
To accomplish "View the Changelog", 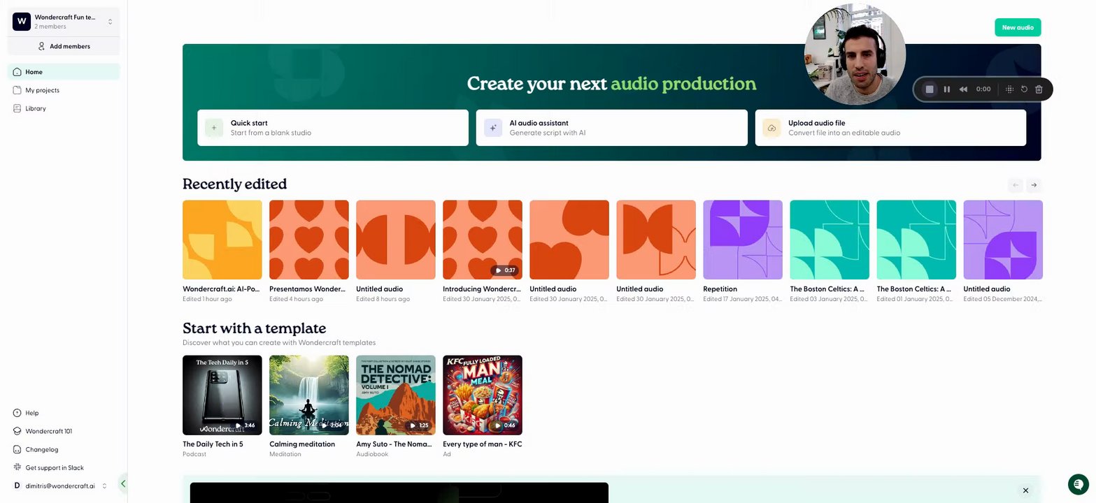I will point(36,449).
